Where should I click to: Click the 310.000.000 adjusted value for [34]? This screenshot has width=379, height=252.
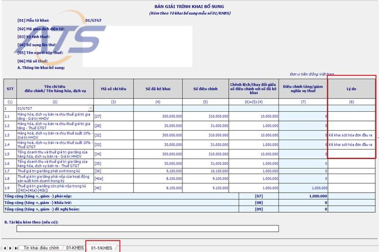tap(206, 154)
